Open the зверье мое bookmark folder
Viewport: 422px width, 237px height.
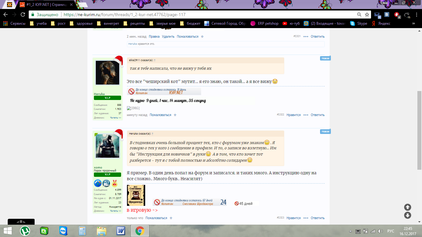pyautogui.click(x=162, y=23)
